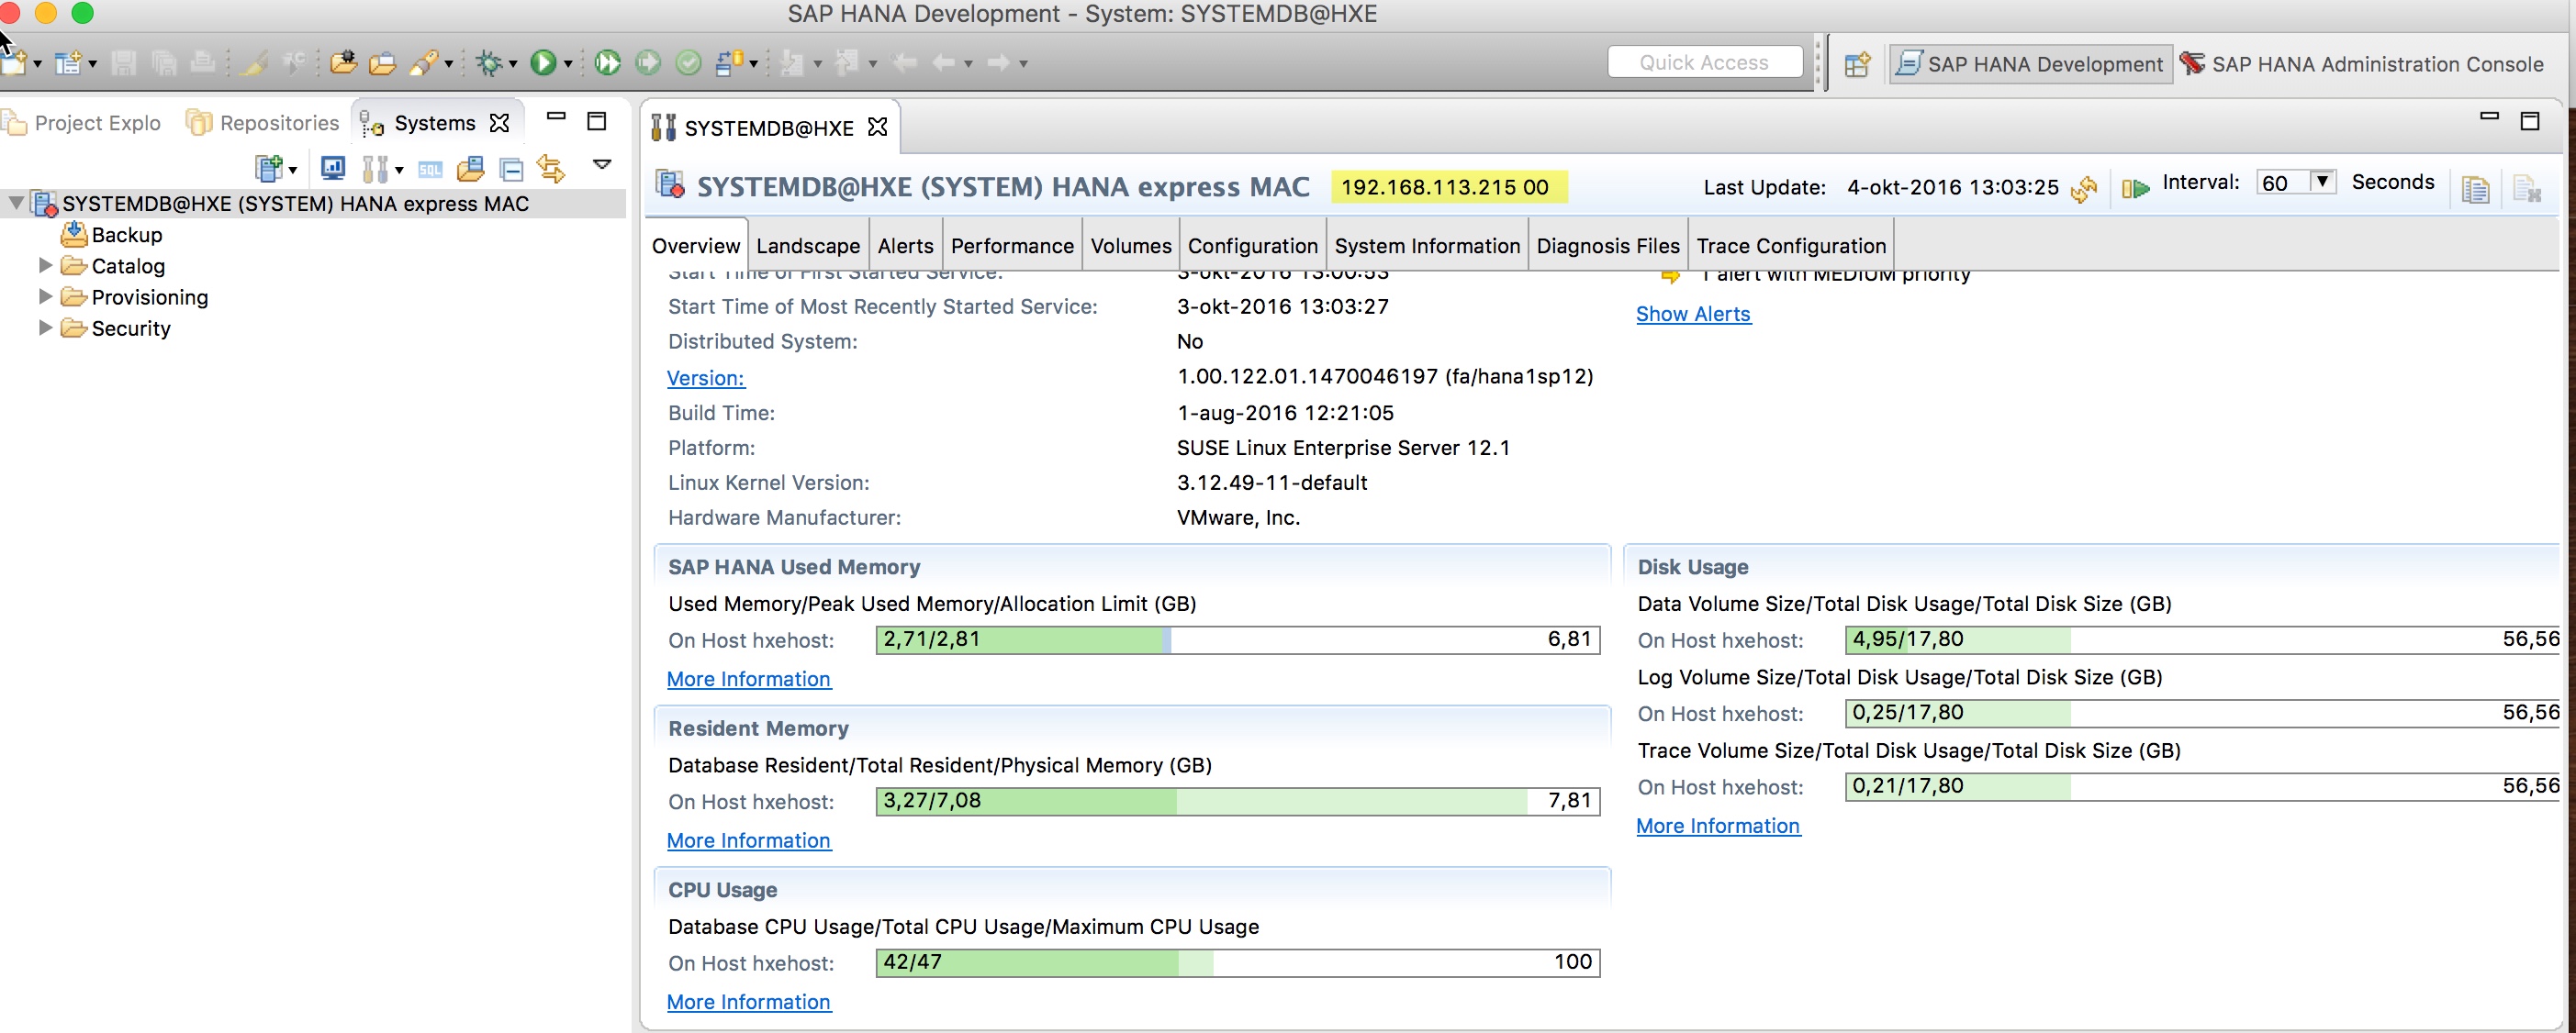The width and height of the screenshot is (2576, 1033).
Task: Click the Activate All double-arrow icon
Action: 607,63
